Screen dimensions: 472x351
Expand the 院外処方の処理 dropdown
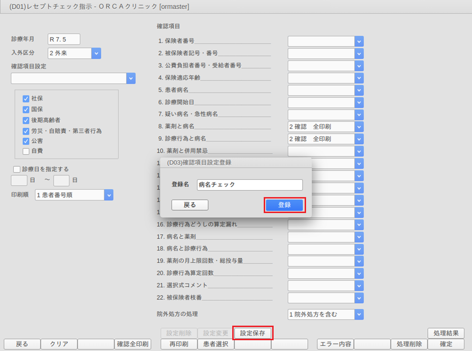pos(359,314)
